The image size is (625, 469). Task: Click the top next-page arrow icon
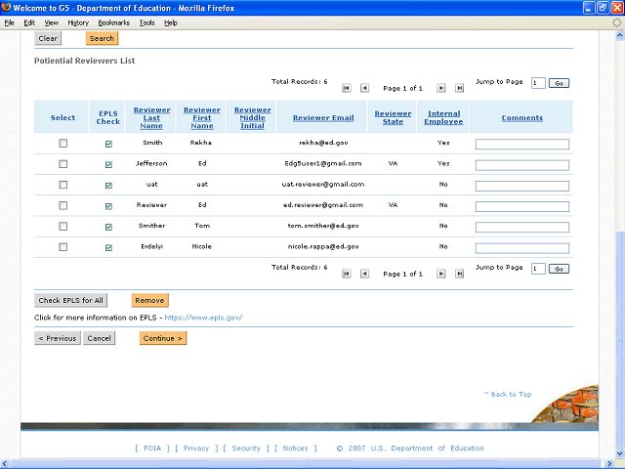tap(441, 88)
